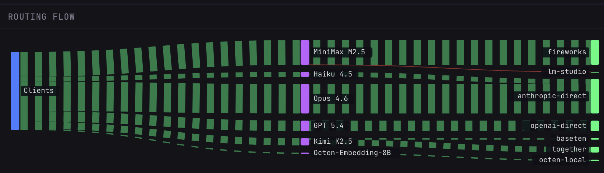This screenshot has height=173, width=604.
Task: Click the fireworks text label
Action: click(x=567, y=52)
